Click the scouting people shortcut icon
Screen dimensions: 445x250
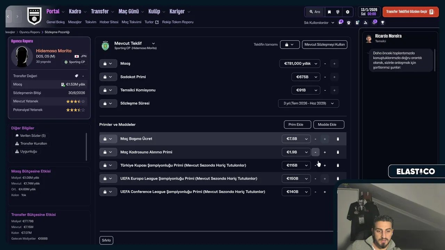coord(365,23)
